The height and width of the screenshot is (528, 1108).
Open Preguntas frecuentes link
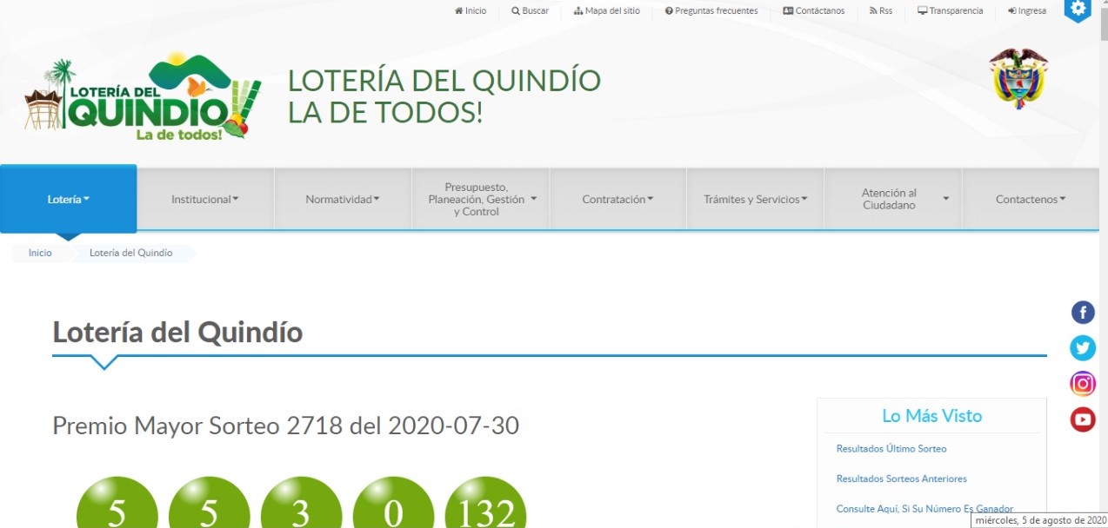tap(711, 11)
